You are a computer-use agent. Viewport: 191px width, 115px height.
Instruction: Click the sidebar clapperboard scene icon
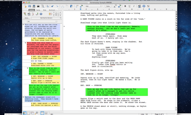(29, 14)
